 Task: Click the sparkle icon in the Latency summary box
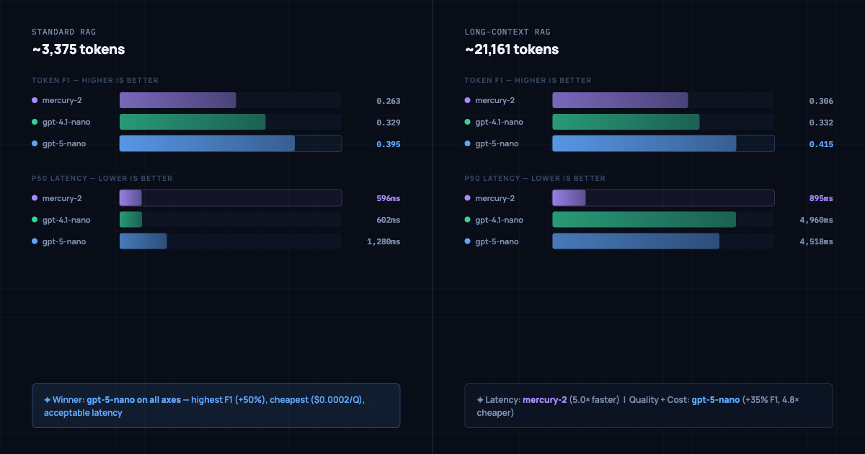pos(479,399)
